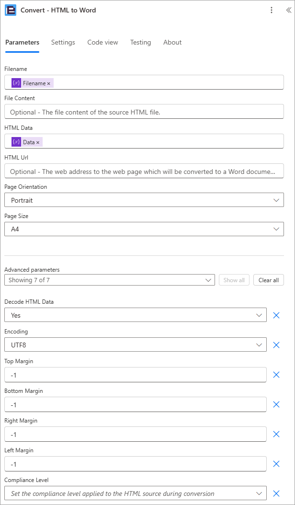295x505 pixels.
Task: Go to the Testing tab
Action: [140, 43]
